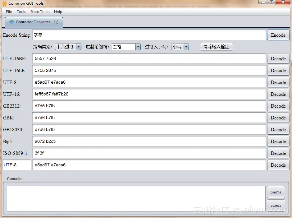Open the Tools menu
This screenshot has width=292, height=218.
click(x=21, y=12)
